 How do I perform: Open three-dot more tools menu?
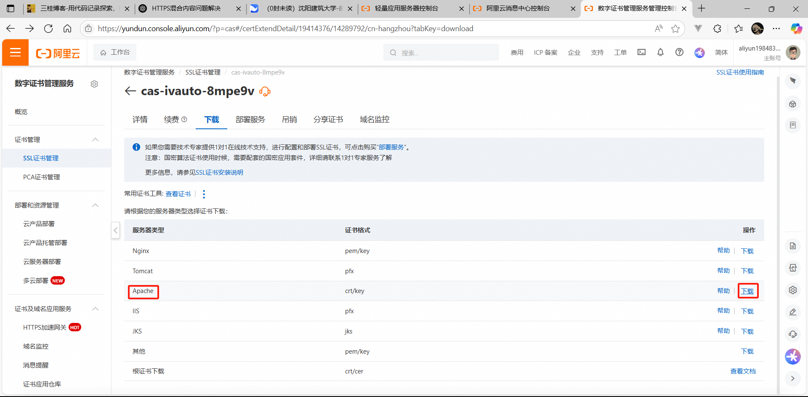(x=204, y=194)
